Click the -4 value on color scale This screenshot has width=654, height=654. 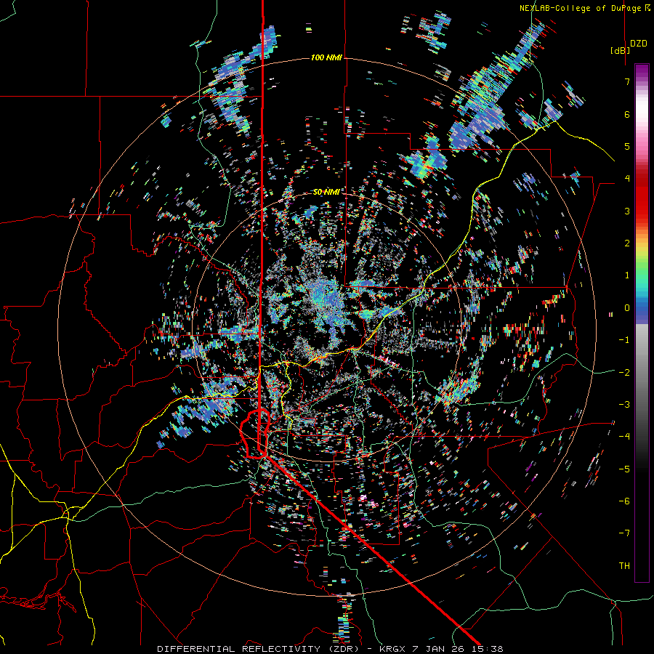(624, 437)
